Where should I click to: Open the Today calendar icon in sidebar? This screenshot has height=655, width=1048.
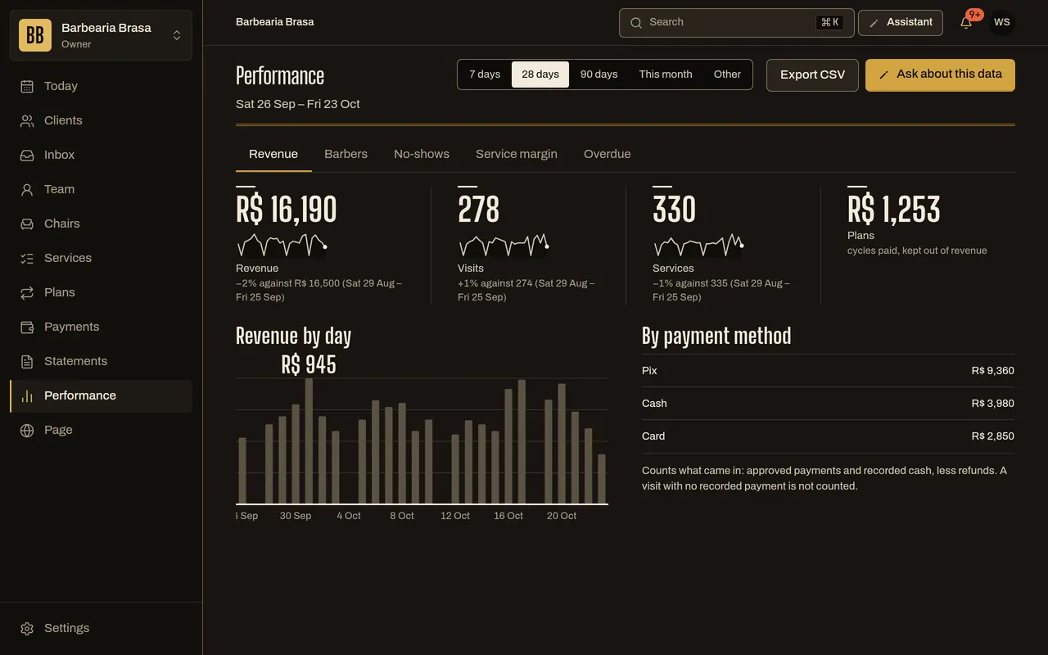point(27,86)
